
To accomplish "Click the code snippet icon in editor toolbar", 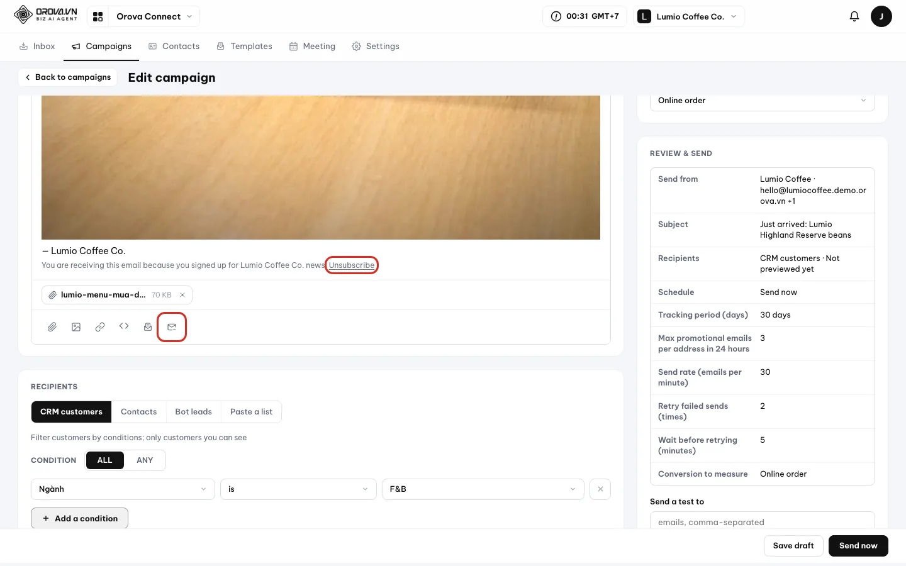I will pos(124,326).
